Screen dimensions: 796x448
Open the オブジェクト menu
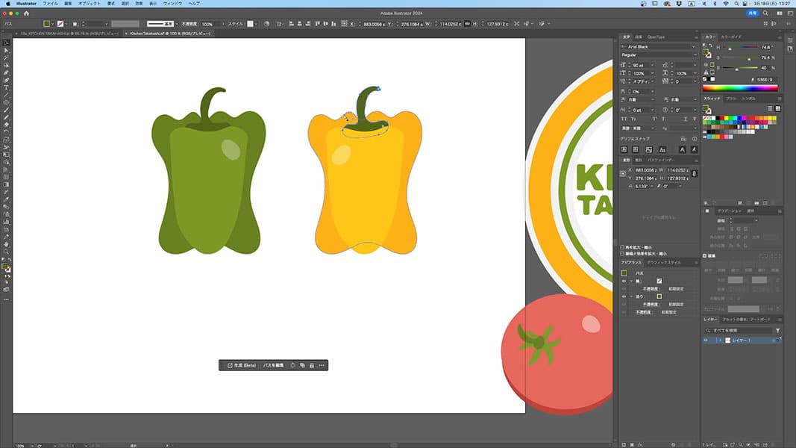click(89, 4)
